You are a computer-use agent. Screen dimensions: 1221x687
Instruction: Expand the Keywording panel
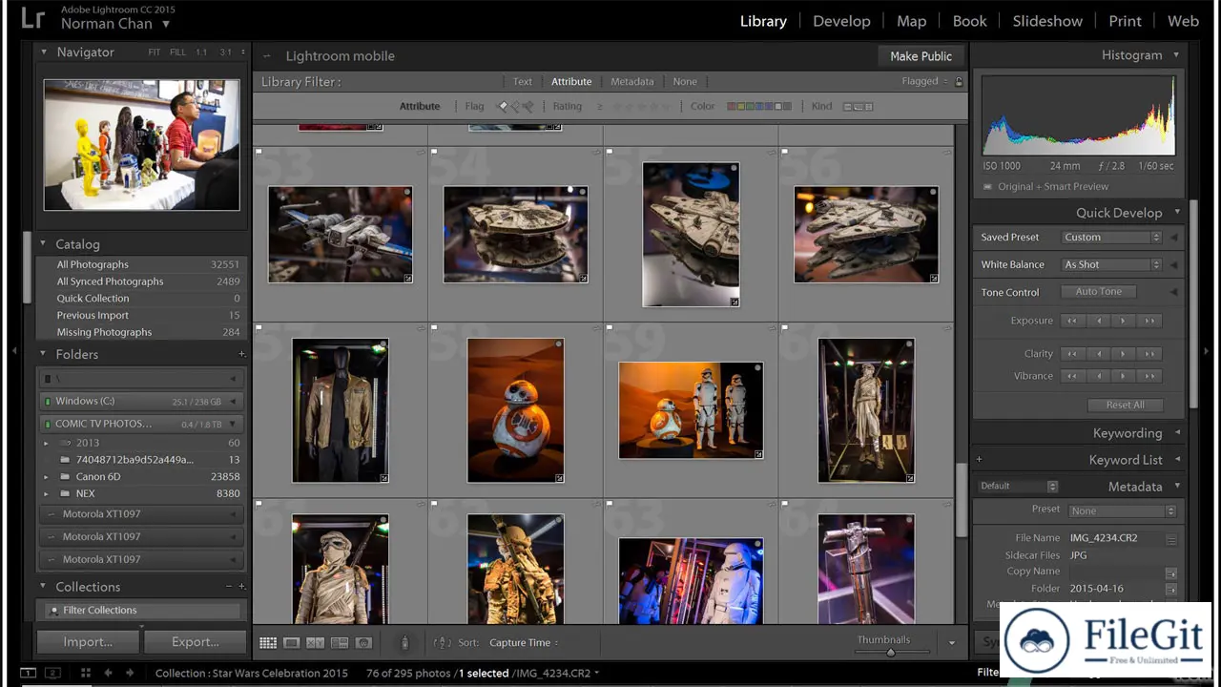point(1177,433)
